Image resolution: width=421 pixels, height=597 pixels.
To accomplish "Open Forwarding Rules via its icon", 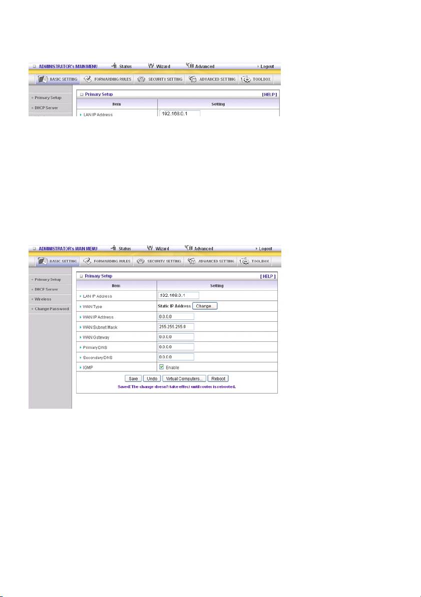I will coord(88,261).
